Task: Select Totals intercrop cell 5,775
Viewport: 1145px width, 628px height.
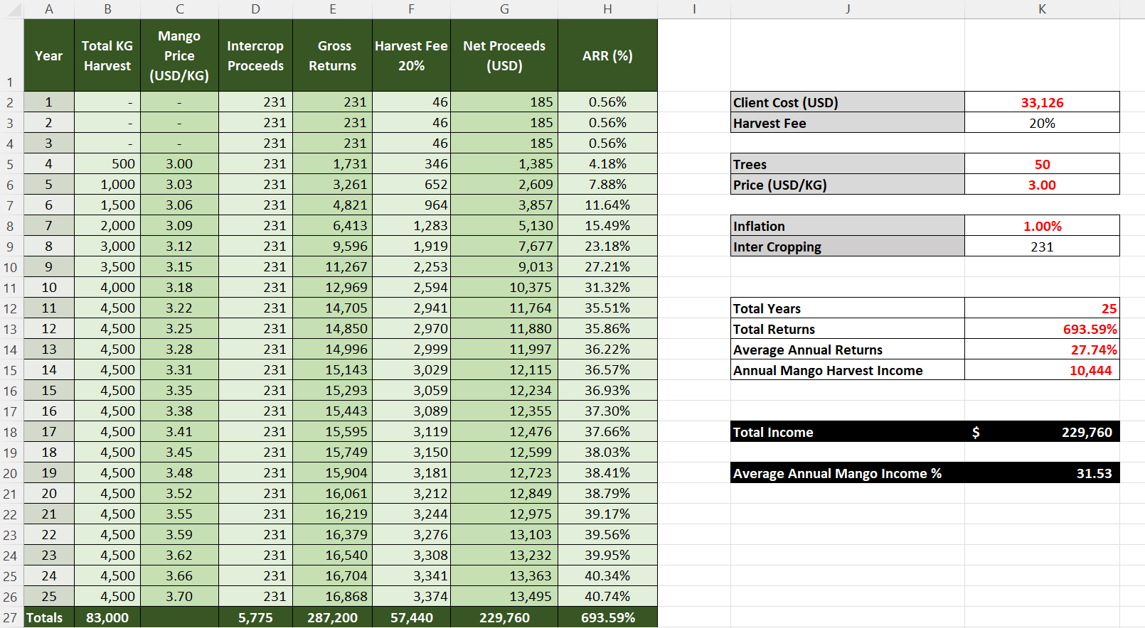Action: (255, 617)
